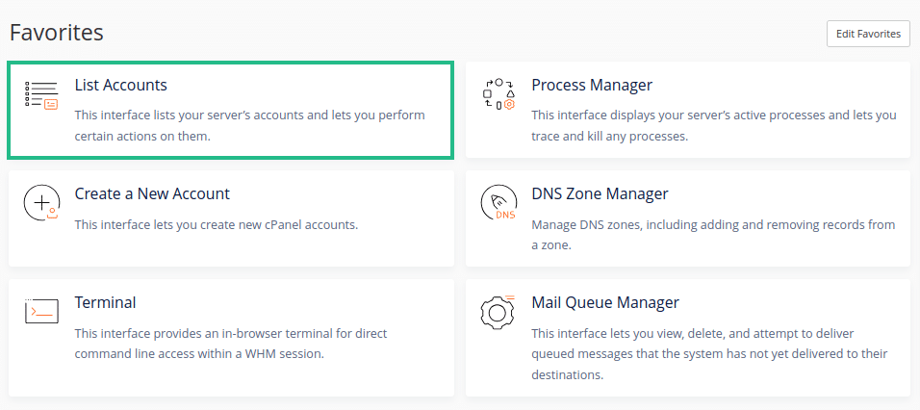
Task: Open the Edit Favorites button
Action: (868, 34)
